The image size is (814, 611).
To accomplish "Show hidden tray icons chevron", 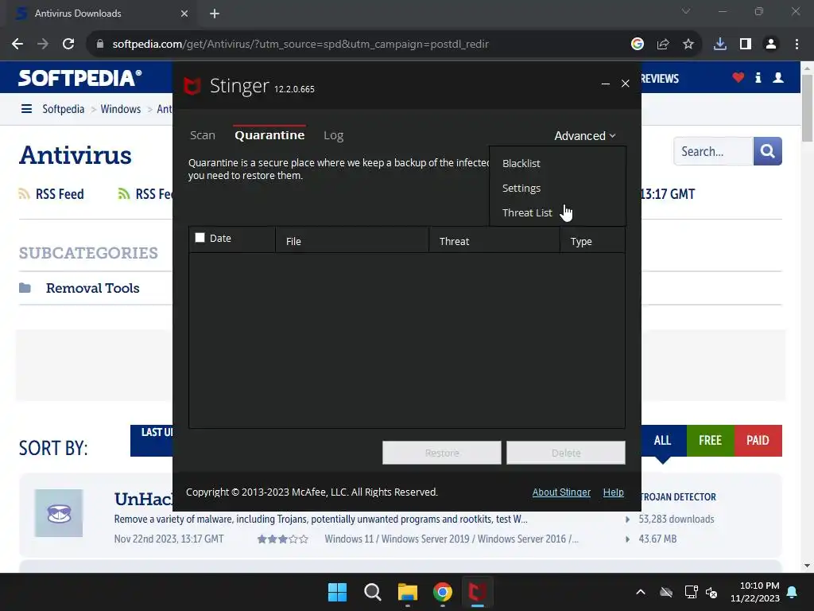I will (641, 592).
